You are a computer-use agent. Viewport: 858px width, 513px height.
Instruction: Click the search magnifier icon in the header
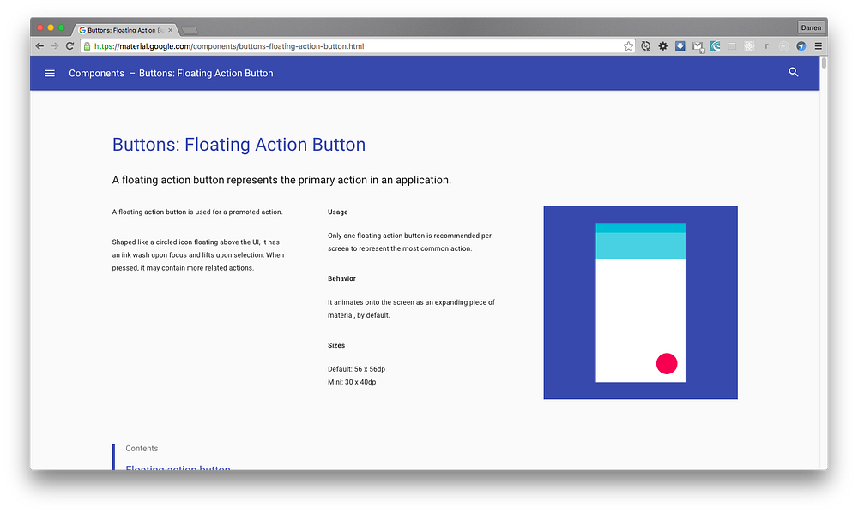[x=793, y=72]
